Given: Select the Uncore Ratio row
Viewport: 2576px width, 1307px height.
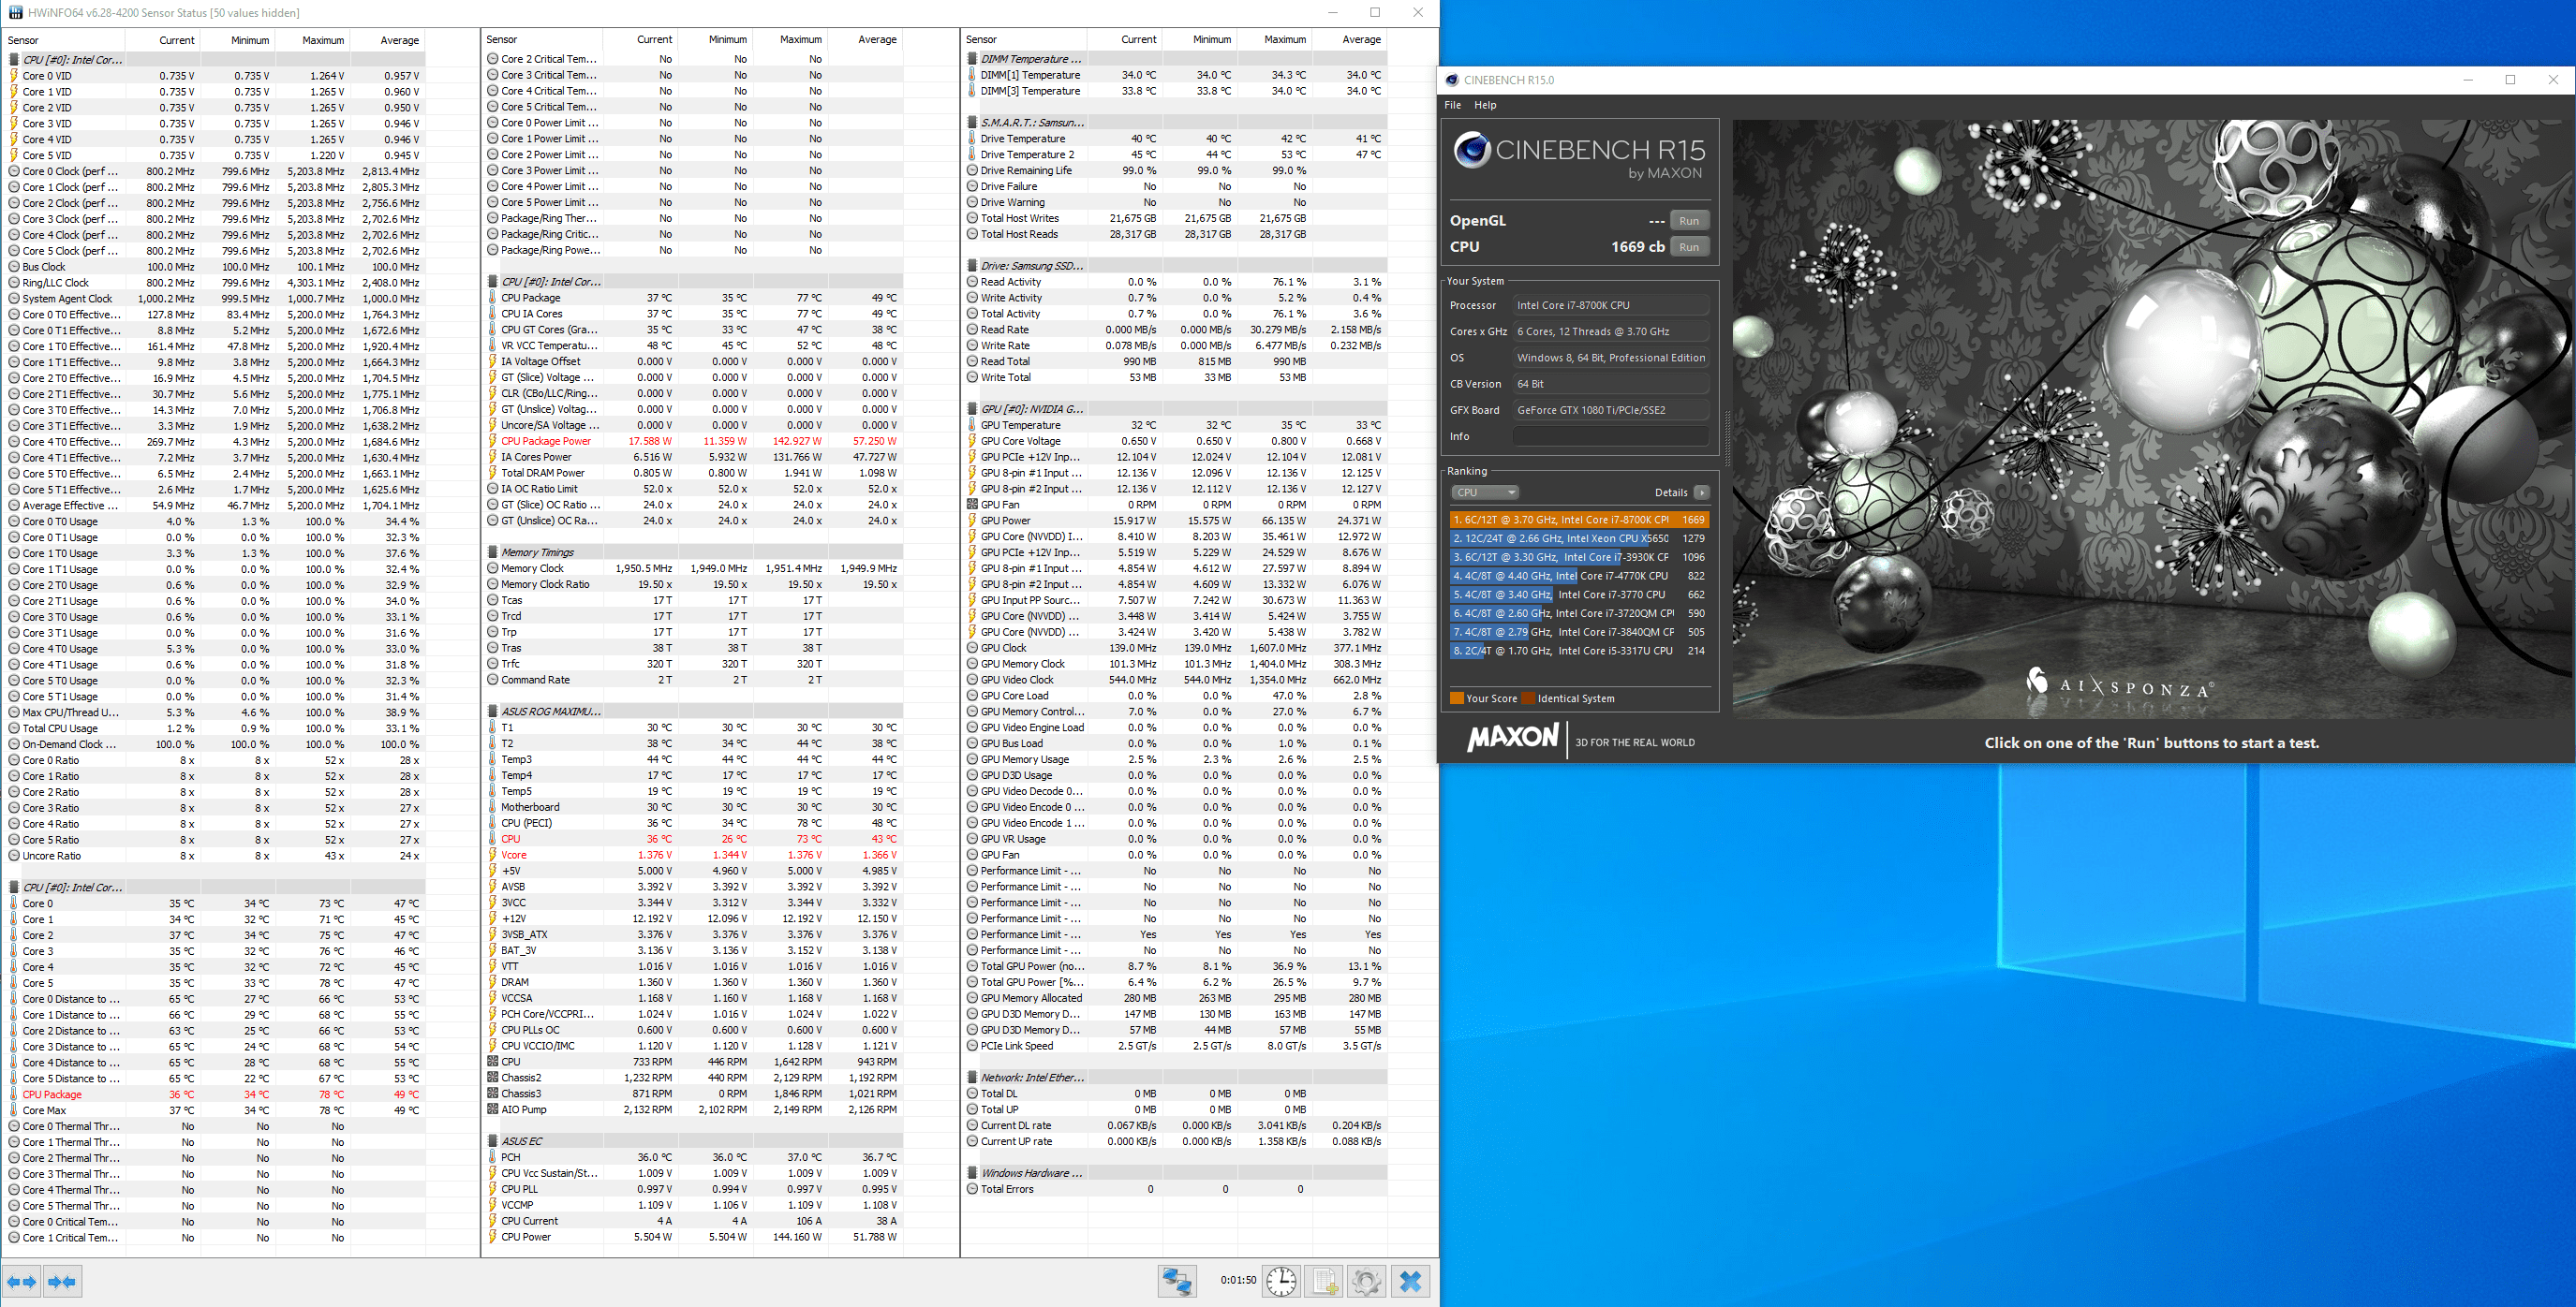Looking at the screenshot, I should (214, 856).
